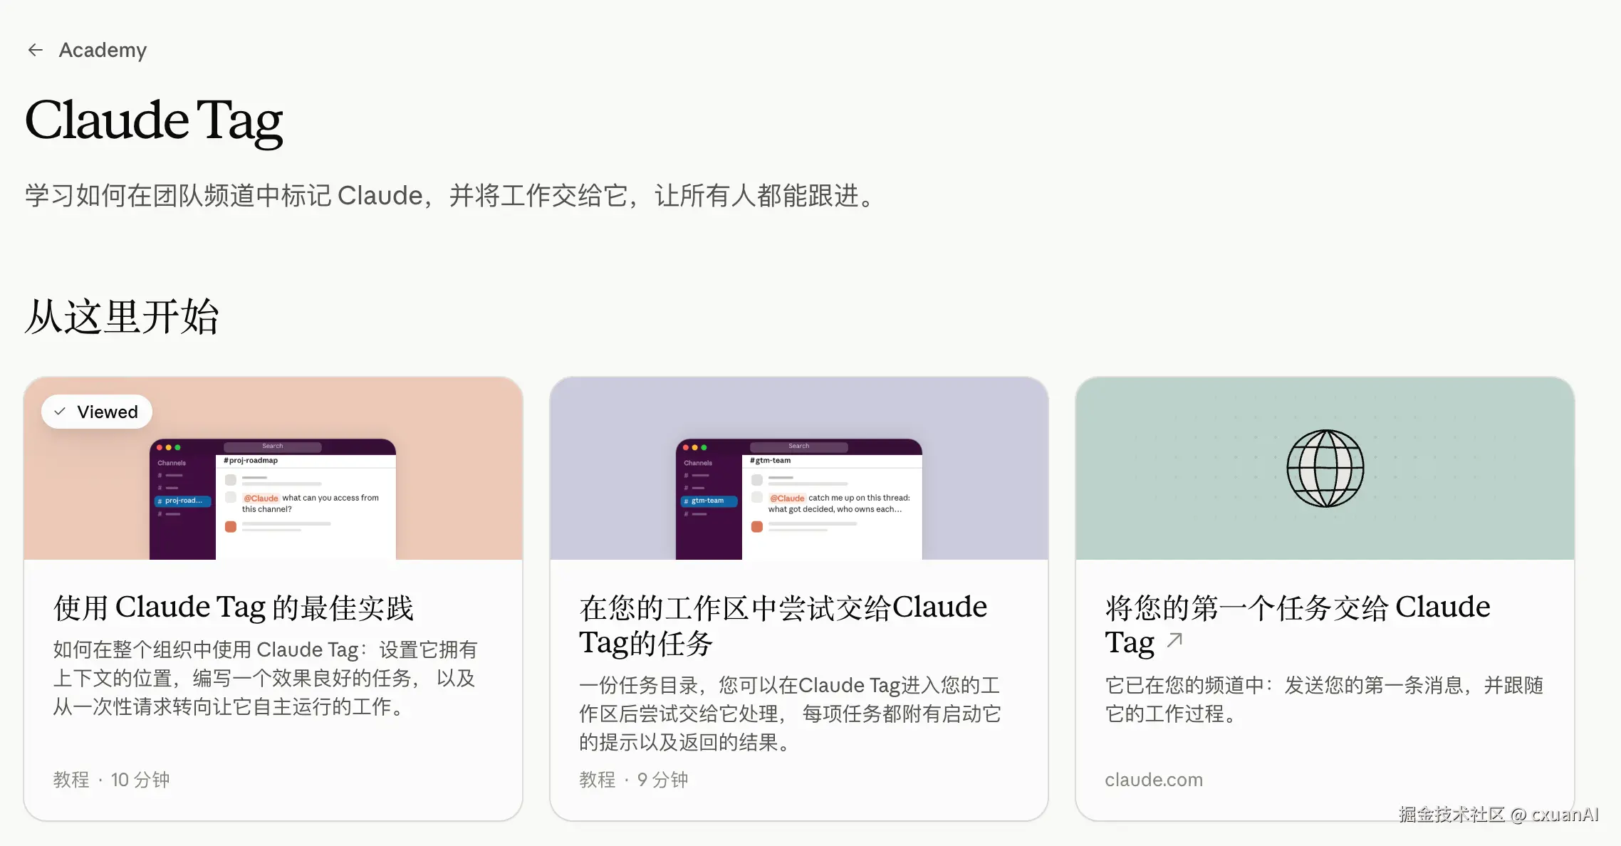Click the Viewed badge on first card
Image resolution: width=1621 pixels, height=846 pixels.
pyautogui.click(x=97, y=412)
